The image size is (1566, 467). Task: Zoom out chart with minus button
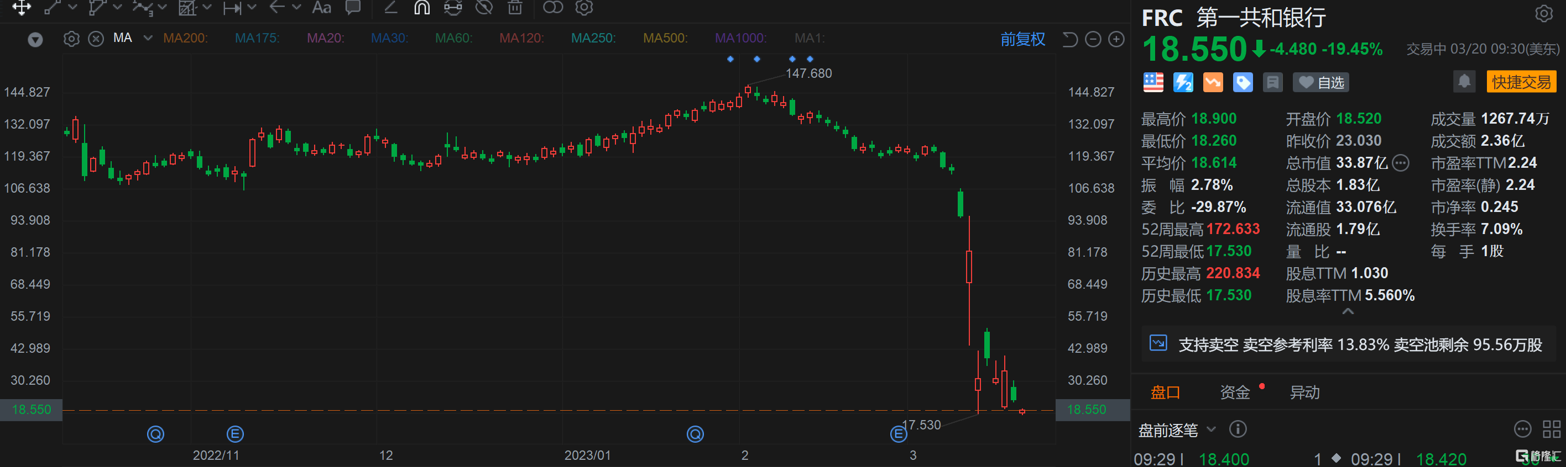pos(1093,39)
